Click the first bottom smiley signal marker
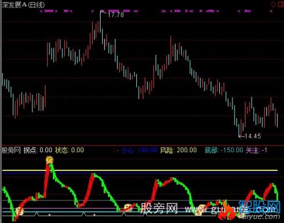The width and height of the screenshot is (284, 223). tap(19, 211)
